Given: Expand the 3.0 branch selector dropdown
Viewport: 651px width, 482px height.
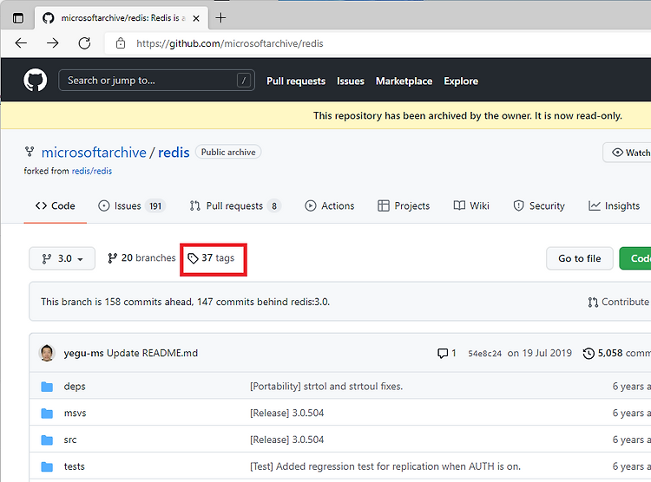Looking at the screenshot, I should (x=62, y=258).
